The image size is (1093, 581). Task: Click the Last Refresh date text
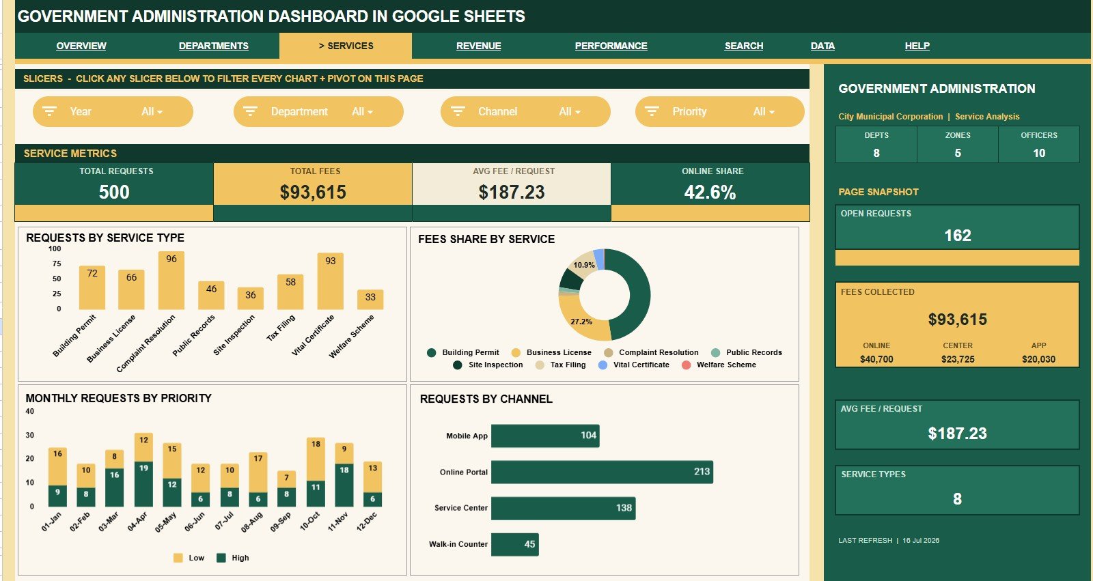[921, 540]
